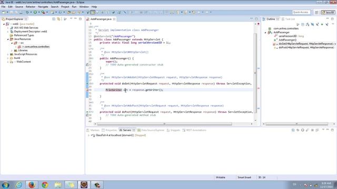Click PrintWriter text on line 30
This screenshot has width=337, height=189.
[114, 90]
